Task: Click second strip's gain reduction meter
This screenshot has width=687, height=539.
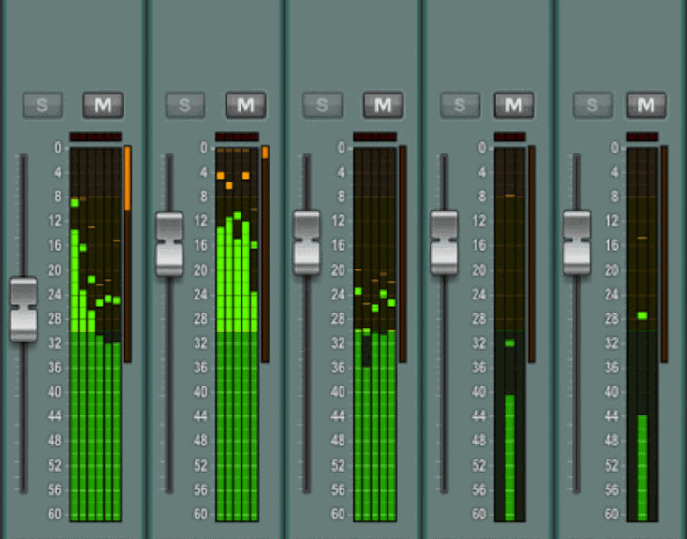Action: [x=265, y=255]
